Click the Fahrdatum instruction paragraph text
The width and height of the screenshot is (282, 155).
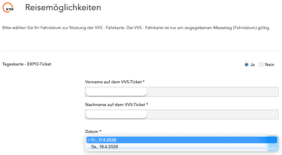click(136, 28)
